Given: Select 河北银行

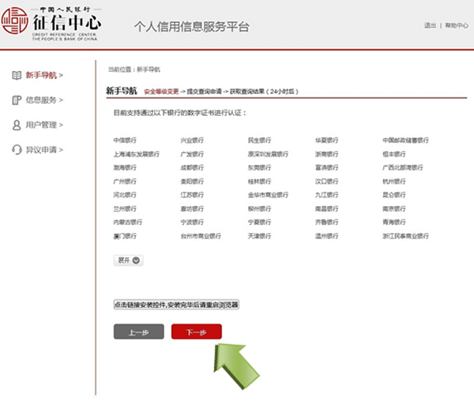Looking at the screenshot, I should point(125,195).
